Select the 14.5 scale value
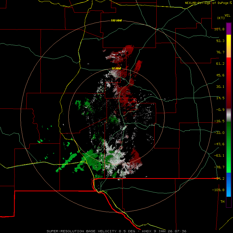233x233 pixels. coord(220,98)
